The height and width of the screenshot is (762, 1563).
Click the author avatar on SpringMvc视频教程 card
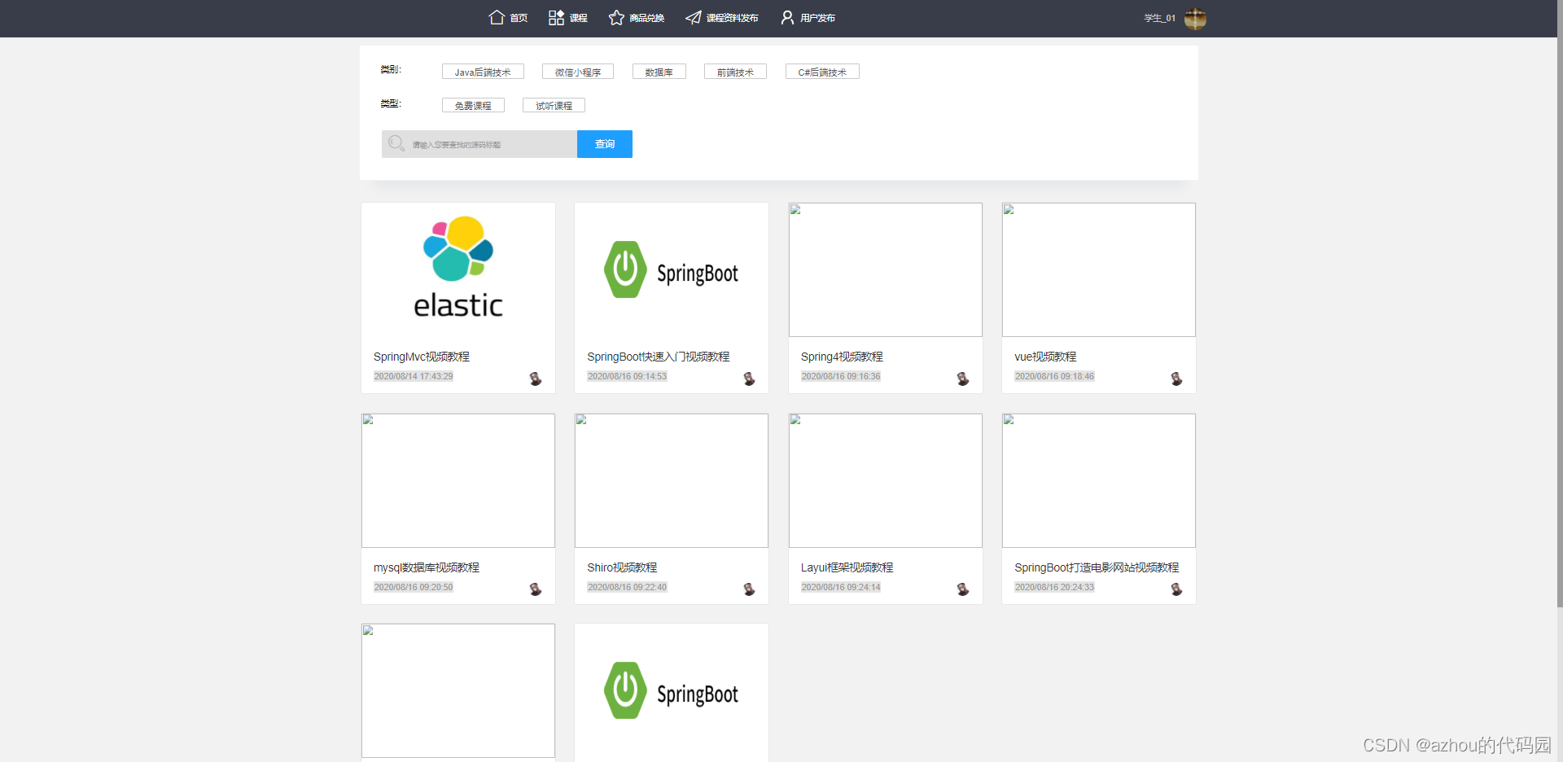click(x=535, y=379)
